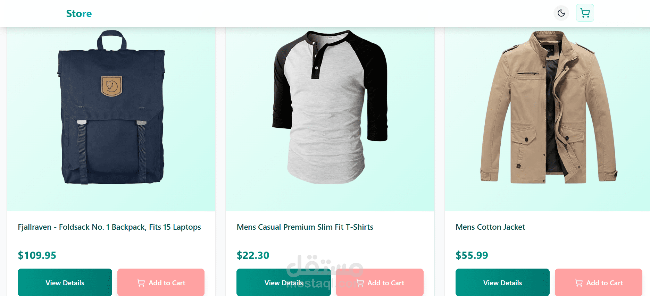Click the Fjallraven Foldsack backpack title

pos(109,227)
